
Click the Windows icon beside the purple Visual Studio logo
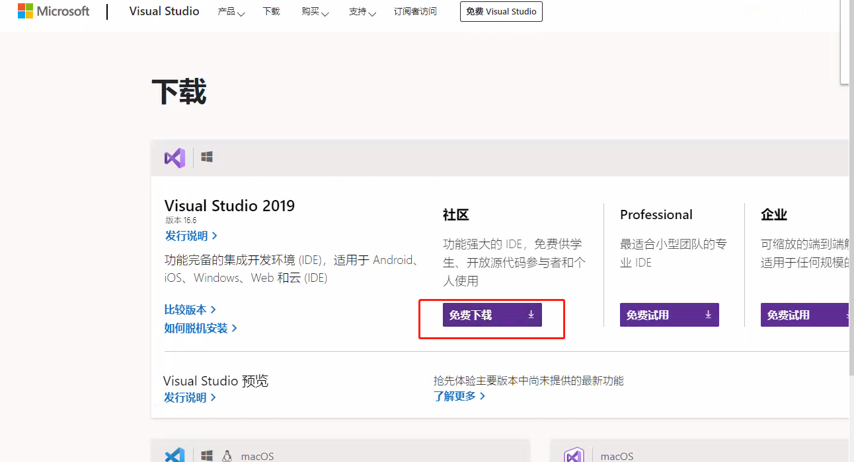[207, 157]
